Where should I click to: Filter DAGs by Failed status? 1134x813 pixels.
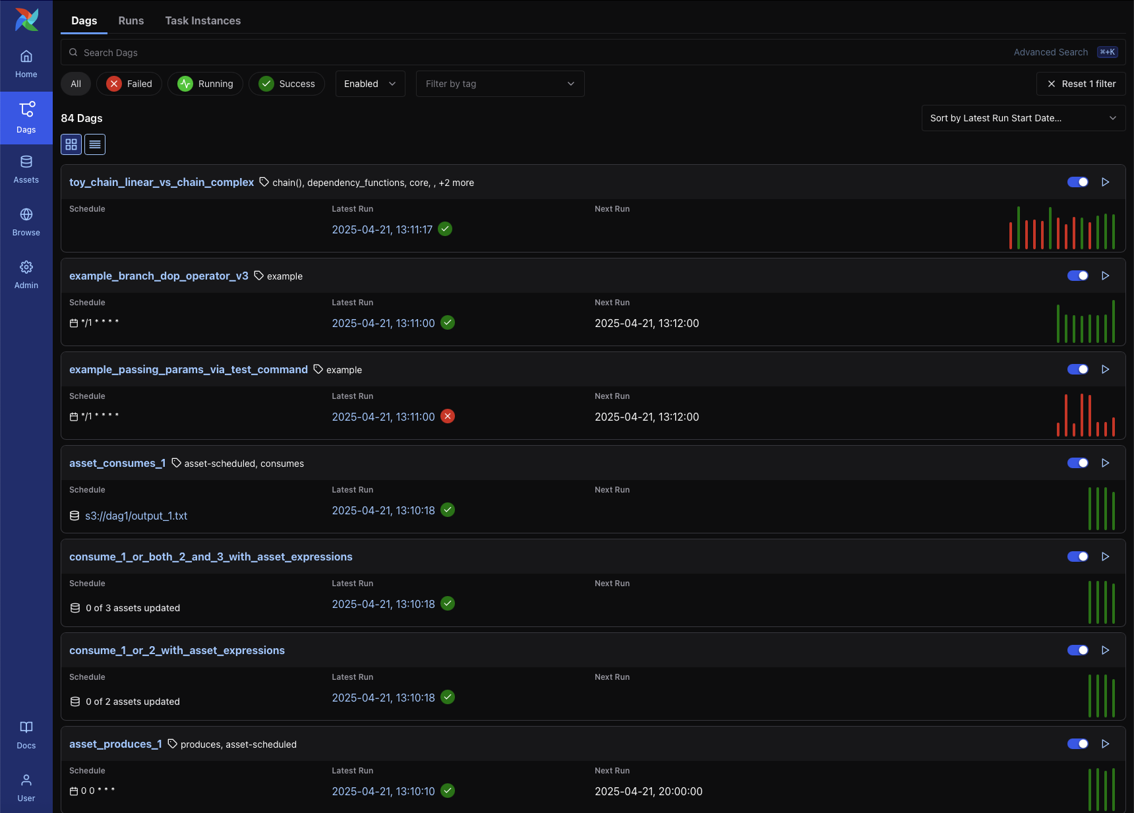tap(129, 84)
